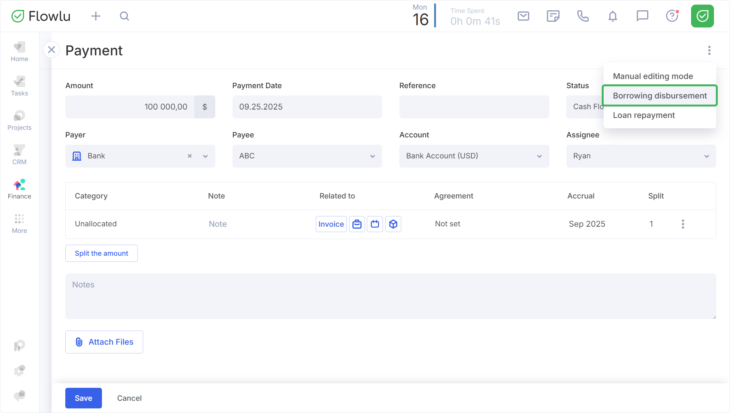Image resolution: width=730 pixels, height=413 pixels.
Task: Open the CRM sidebar icon
Action: coord(19,155)
